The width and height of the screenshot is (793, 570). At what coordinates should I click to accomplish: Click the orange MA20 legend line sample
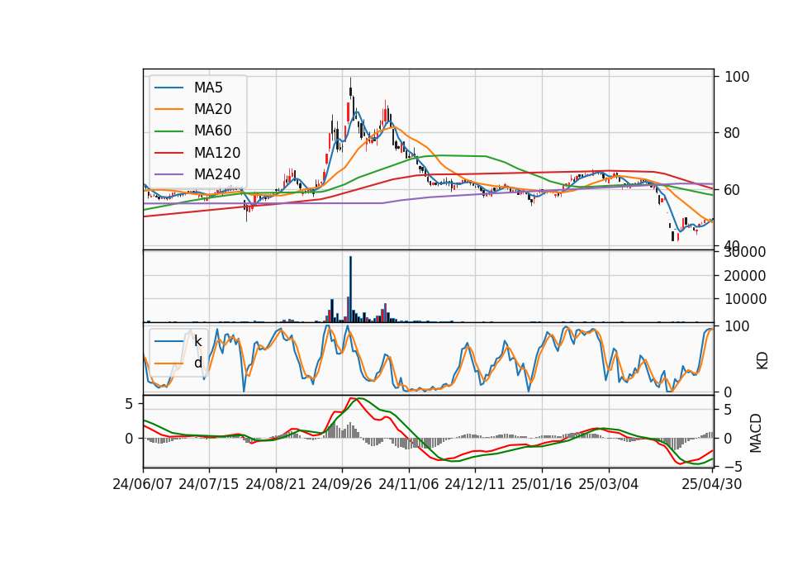169,109
